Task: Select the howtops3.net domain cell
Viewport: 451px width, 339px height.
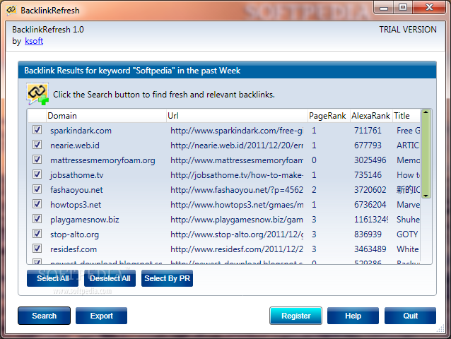Action: point(76,205)
